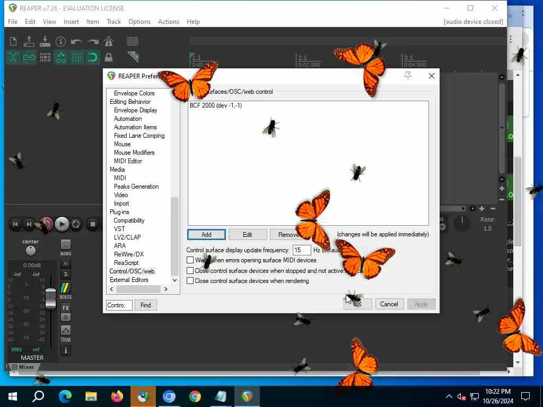Screen dimensions: 543x407
Task: Click Add control surface button
Action: [206, 235]
